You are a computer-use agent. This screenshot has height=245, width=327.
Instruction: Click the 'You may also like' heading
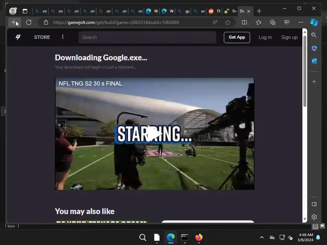click(x=85, y=212)
